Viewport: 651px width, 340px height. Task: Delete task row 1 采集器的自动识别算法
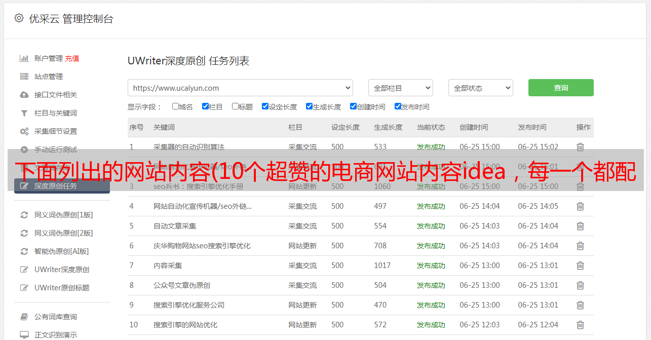pos(580,147)
